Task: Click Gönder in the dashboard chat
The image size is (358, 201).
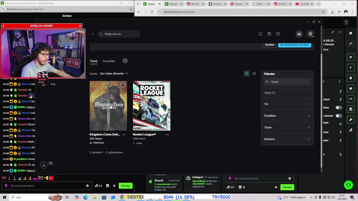Action: [x=287, y=187]
